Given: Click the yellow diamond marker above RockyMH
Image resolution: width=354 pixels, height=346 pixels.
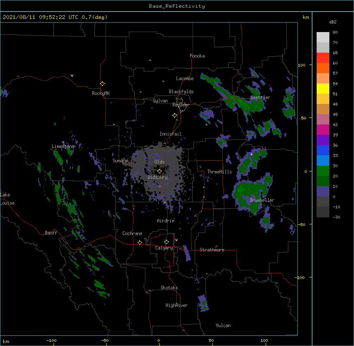Looking at the screenshot, I should pyautogui.click(x=103, y=84).
